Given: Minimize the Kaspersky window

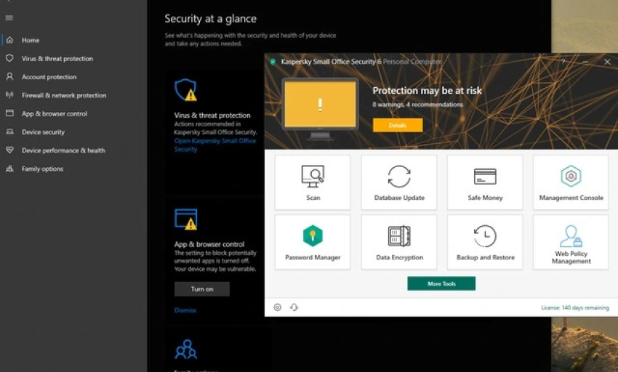Looking at the screenshot, I should tap(585, 62).
